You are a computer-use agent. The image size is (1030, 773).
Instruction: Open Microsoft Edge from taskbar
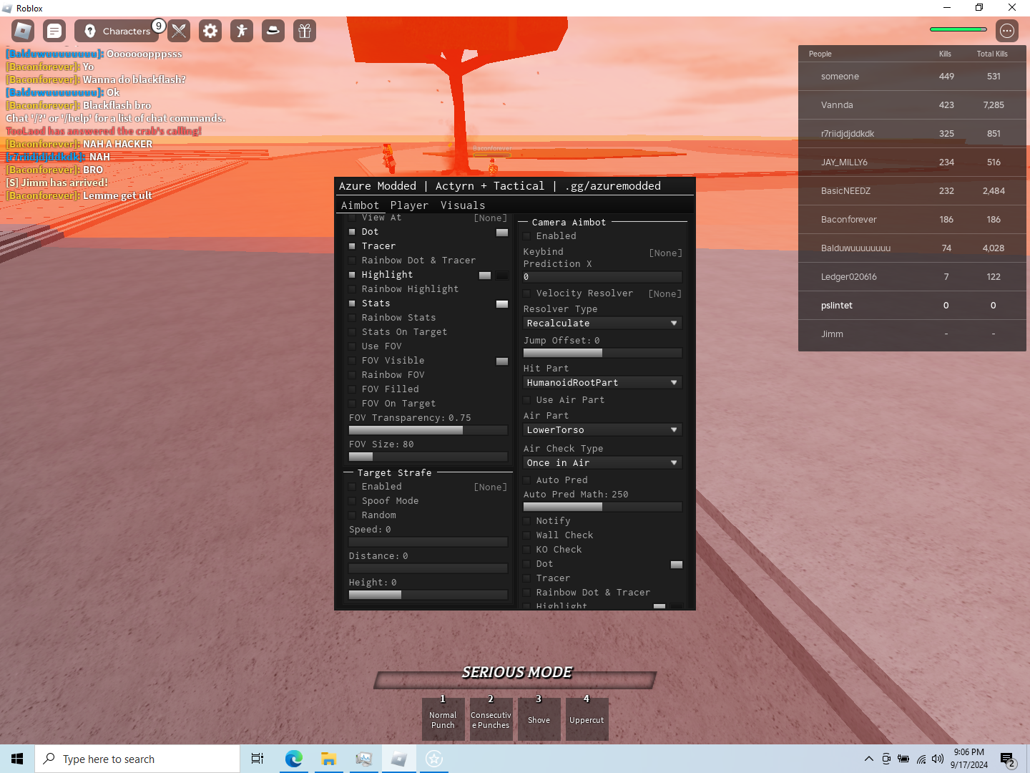coord(293,759)
